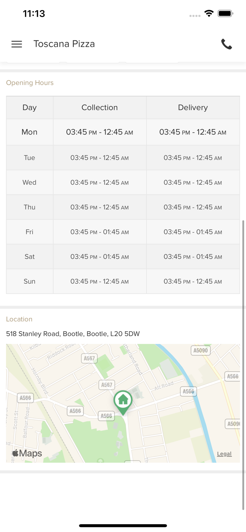This screenshot has width=246, height=532.
Task: Tap Saturday's delivery hours cell
Action: [x=193, y=257]
